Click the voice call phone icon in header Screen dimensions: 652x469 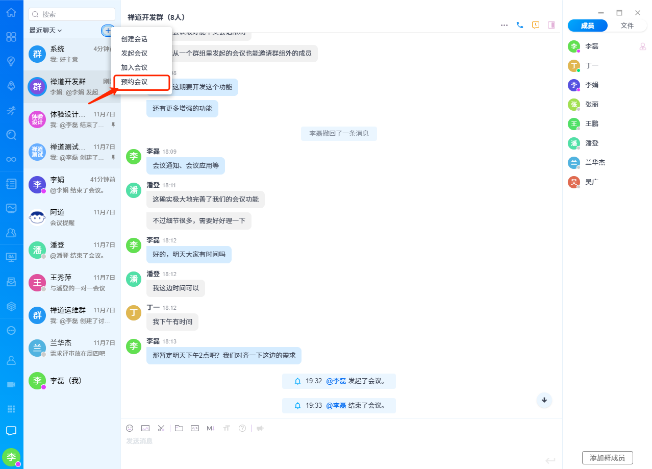[x=520, y=24]
